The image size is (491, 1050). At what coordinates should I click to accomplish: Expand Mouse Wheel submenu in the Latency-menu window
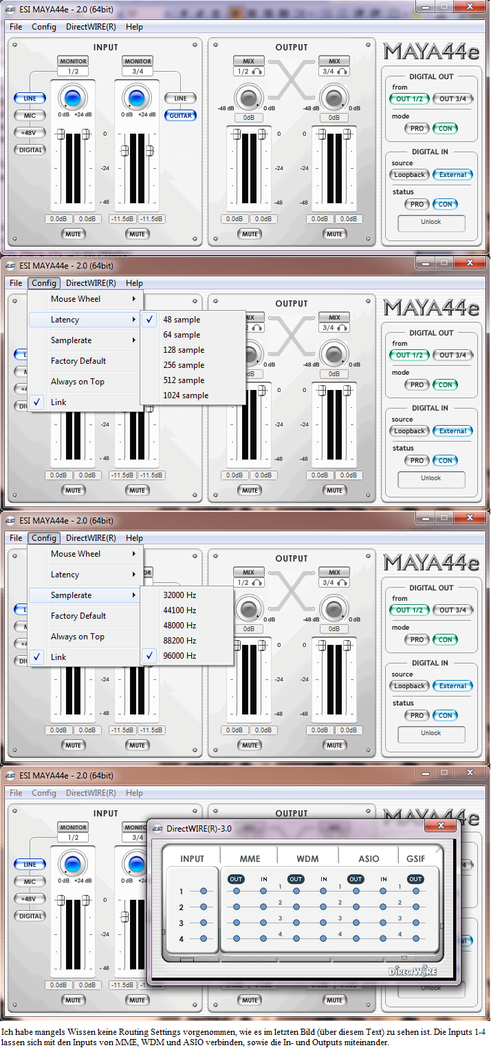[x=85, y=299]
